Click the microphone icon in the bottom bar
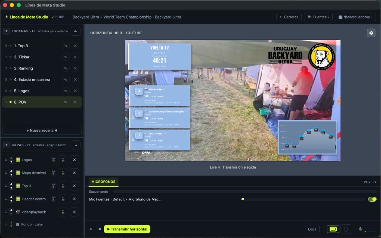381x238 pixels. [360, 229]
